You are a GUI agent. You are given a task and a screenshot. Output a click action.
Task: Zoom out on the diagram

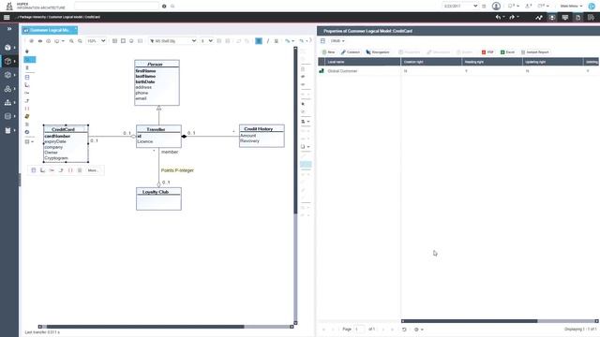(80, 41)
